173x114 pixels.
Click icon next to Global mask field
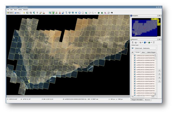[133, 48]
